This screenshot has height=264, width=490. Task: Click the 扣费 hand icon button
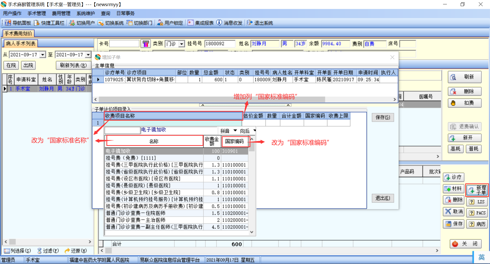[x=464, y=103]
